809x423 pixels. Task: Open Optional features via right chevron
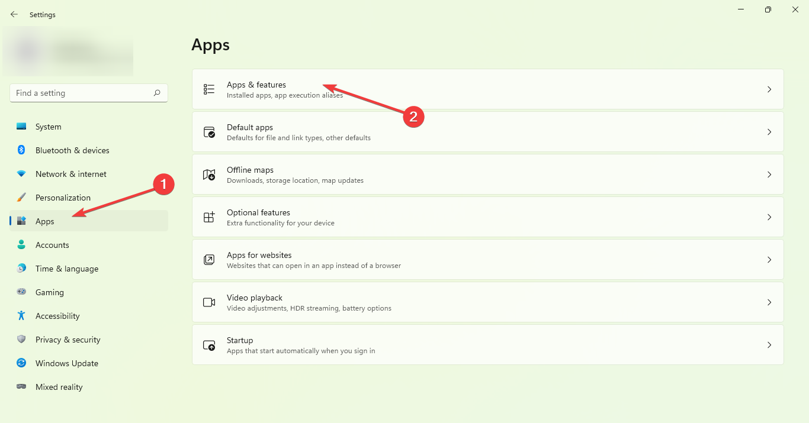[769, 217]
